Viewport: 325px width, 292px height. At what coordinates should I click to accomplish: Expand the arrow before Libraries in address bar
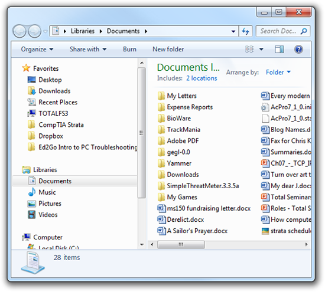(65, 31)
